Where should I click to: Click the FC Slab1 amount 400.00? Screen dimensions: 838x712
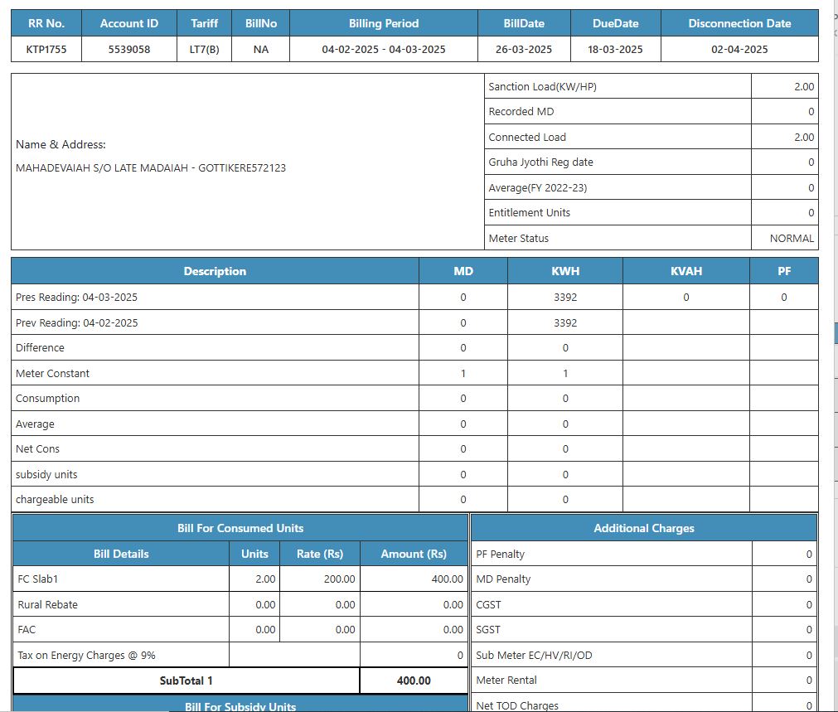pyautogui.click(x=448, y=579)
